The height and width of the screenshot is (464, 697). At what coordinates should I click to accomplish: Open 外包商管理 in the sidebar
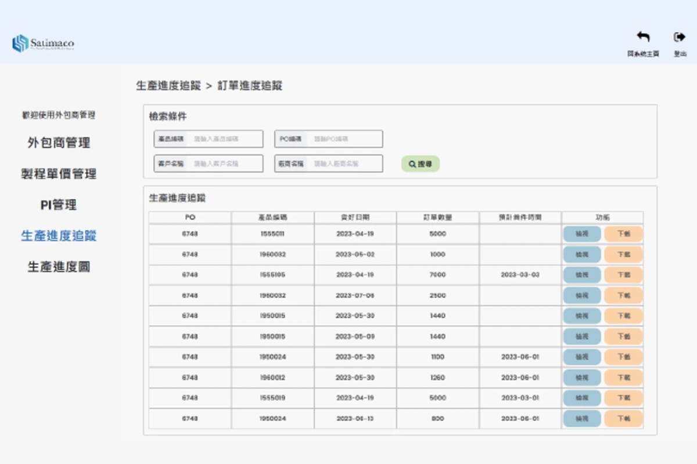[59, 143]
